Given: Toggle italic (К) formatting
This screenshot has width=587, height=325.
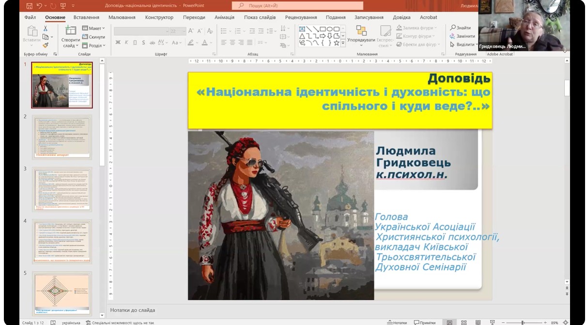Looking at the screenshot, I should [126, 43].
